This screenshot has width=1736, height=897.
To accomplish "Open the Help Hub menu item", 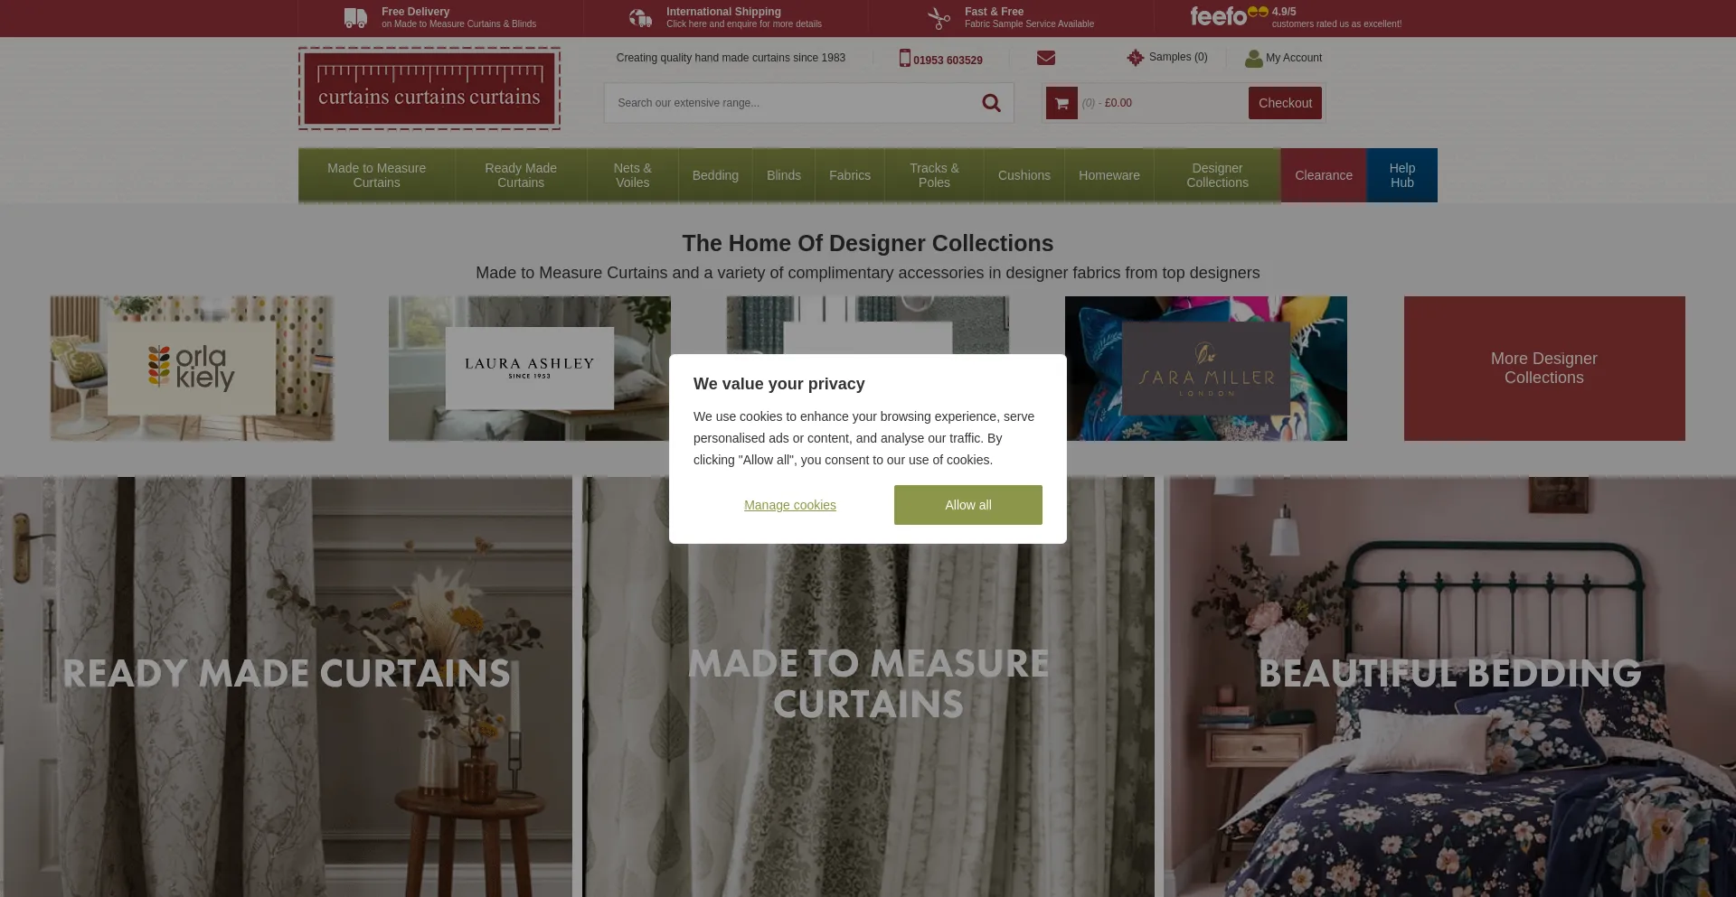I will (x=1401, y=175).
